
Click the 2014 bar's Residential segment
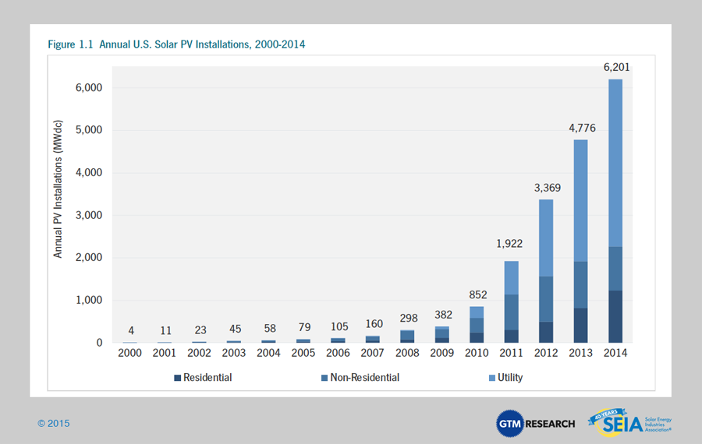coord(615,316)
